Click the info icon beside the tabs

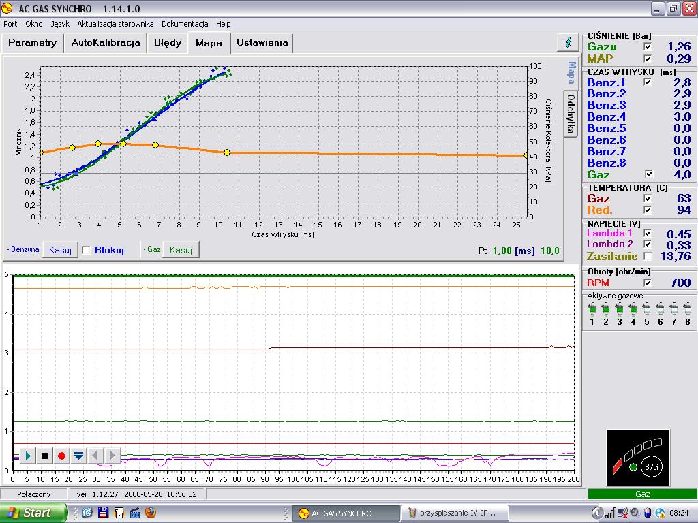tap(567, 42)
